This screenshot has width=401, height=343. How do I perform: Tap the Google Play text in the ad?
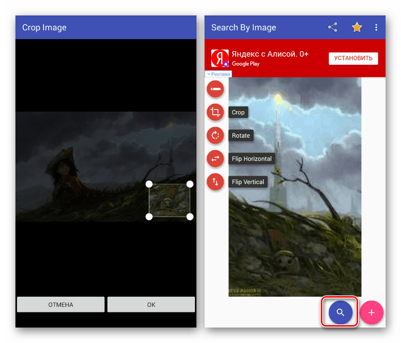tap(246, 64)
